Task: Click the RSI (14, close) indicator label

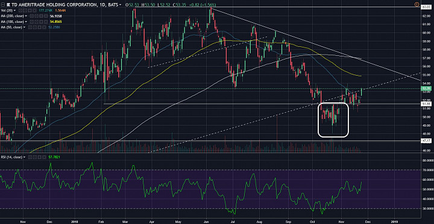Action: tap(11, 157)
